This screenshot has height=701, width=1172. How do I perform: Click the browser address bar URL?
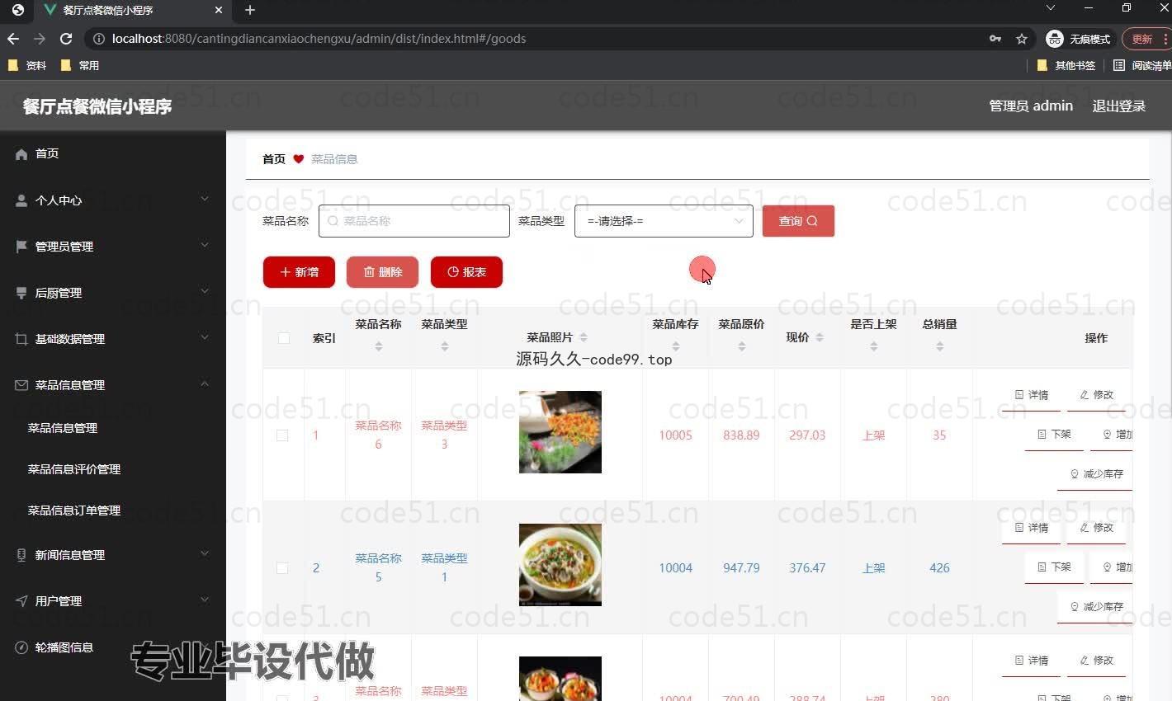click(x=319, y=39)
